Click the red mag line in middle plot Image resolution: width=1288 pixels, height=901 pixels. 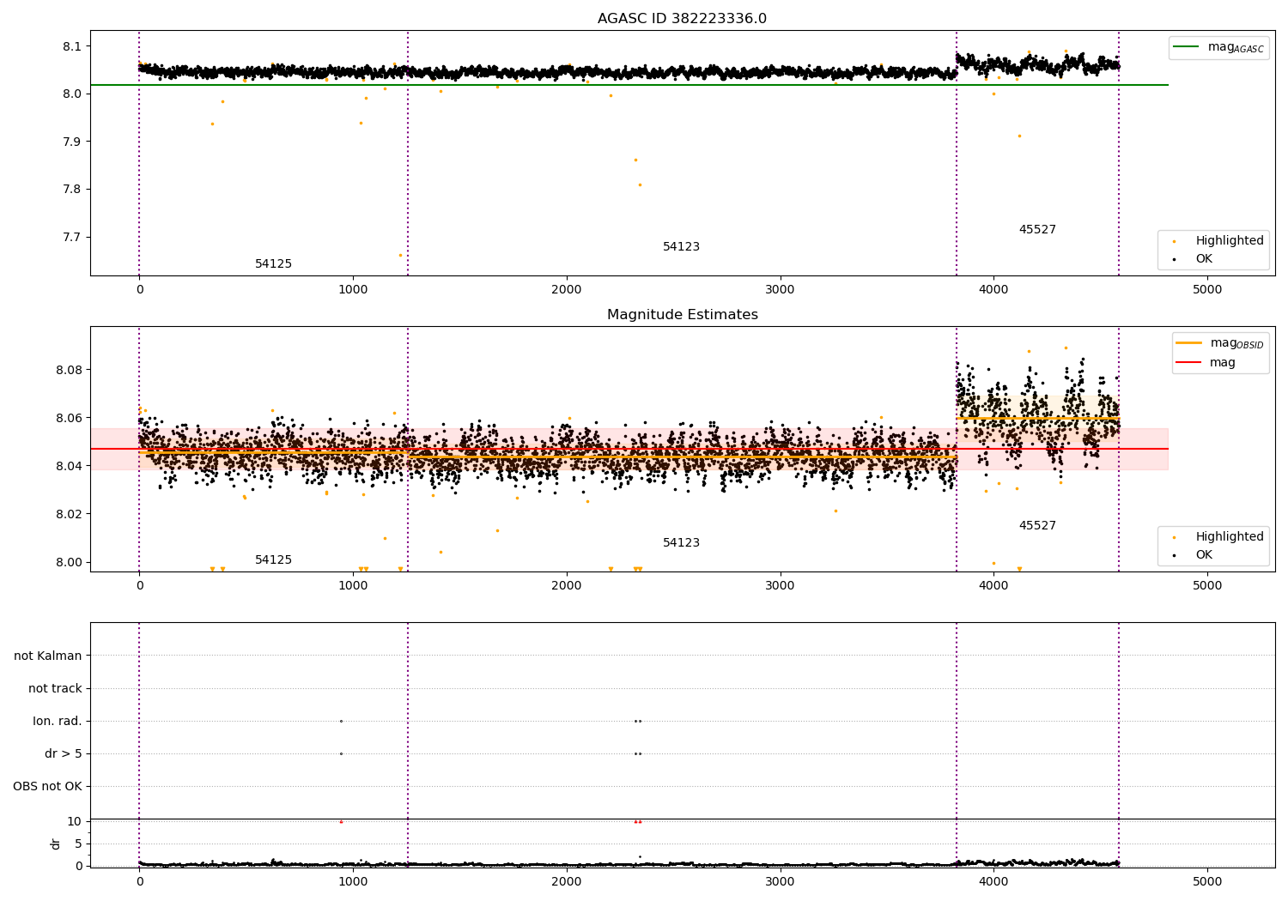pyautogui.click(x=629, y=449)
